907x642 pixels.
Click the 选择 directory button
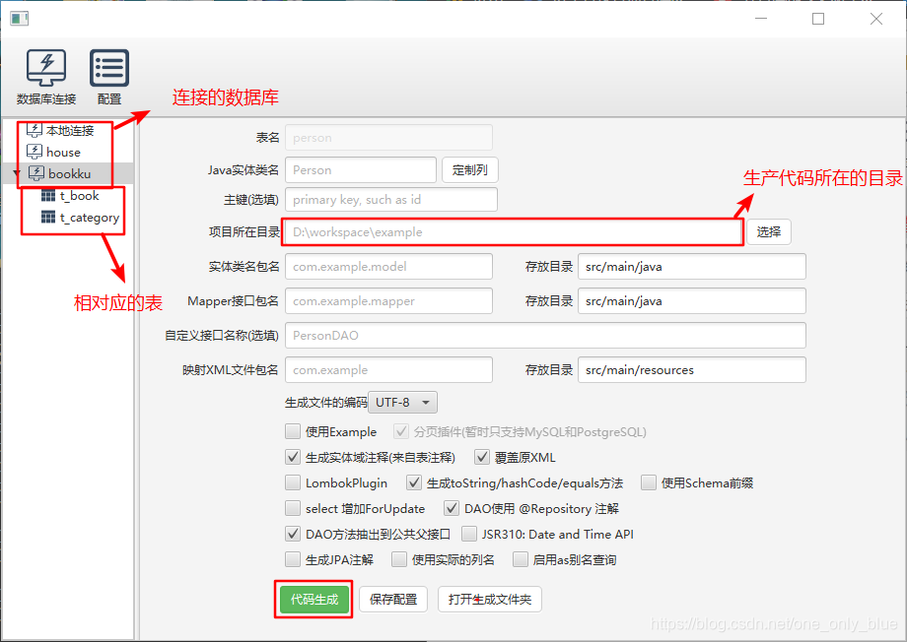pos(768,231)
